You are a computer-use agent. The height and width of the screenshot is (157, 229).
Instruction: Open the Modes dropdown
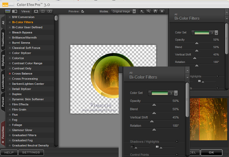(x=134, y=11)
